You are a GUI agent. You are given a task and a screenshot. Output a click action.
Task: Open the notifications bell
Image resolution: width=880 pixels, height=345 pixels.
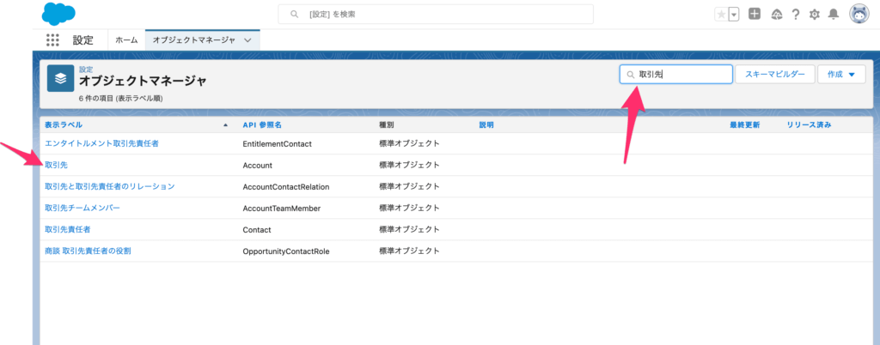tap(833, 14)
